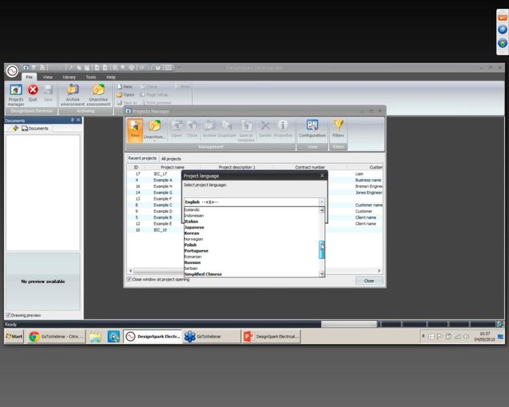The image size is (509, 407).
Task: Choose Portuguese from the language list
Action: [x=196, y=250]
